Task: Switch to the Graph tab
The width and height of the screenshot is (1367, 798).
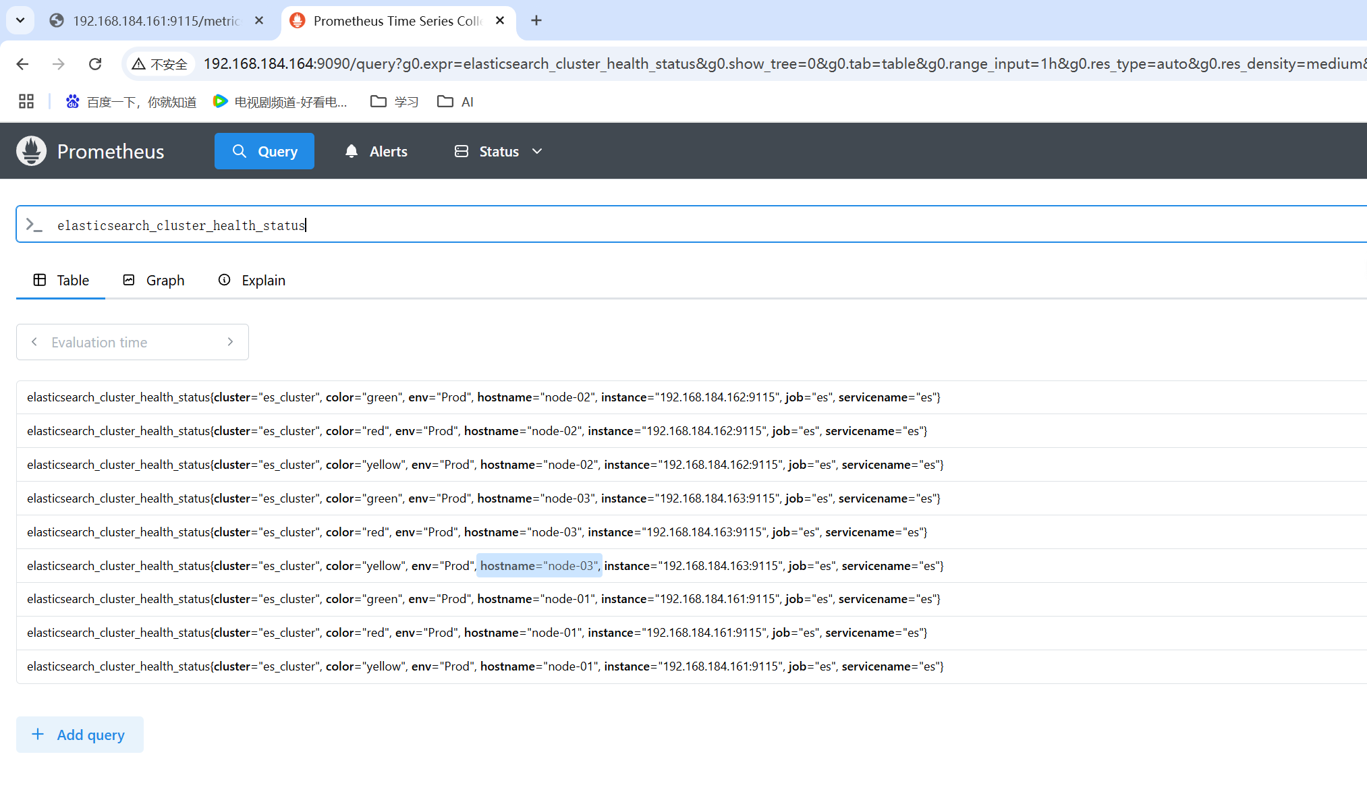Action: [x=153, y=280]
